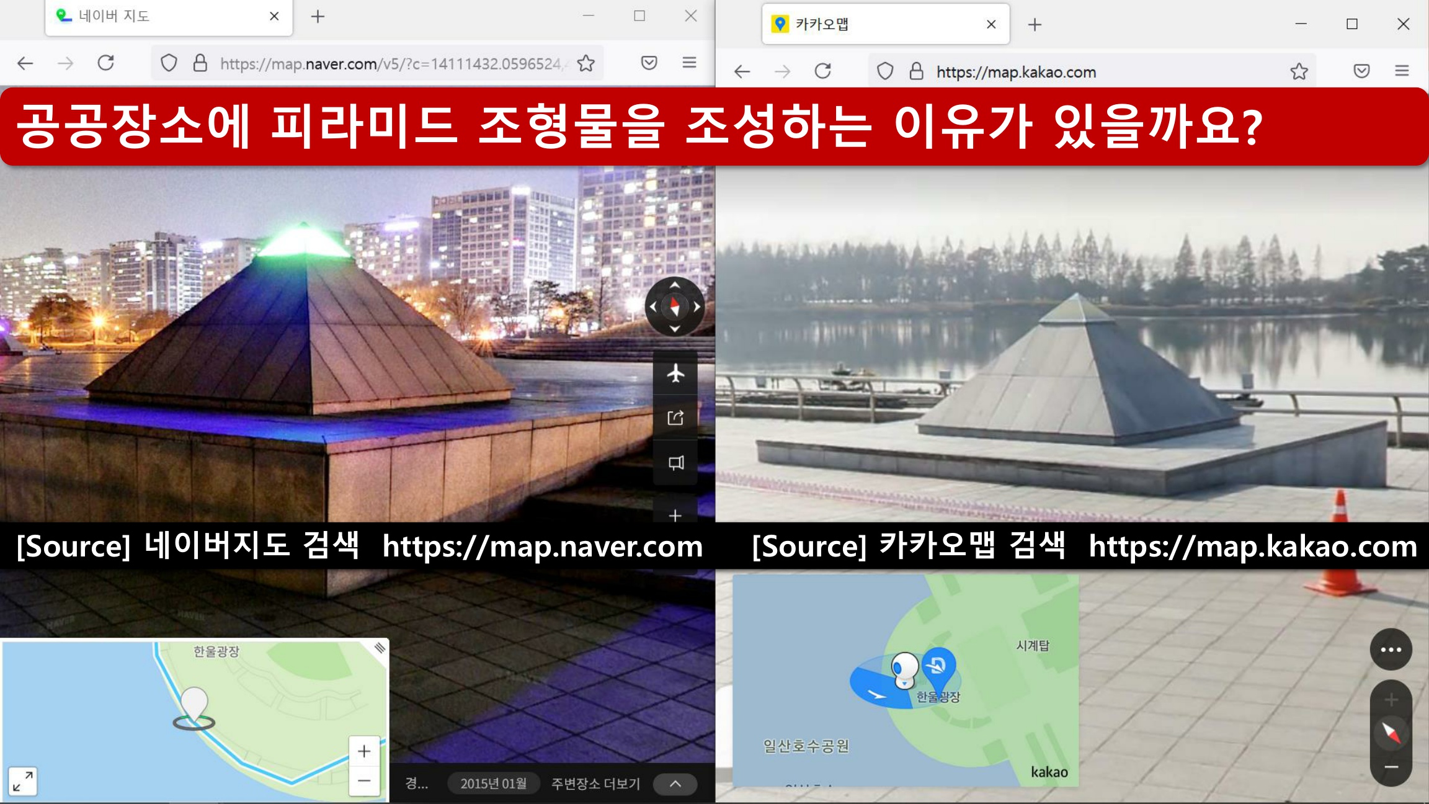Reload the Naver map page
This screenshot has height=804, width=1429.
(x=106, y=63)
